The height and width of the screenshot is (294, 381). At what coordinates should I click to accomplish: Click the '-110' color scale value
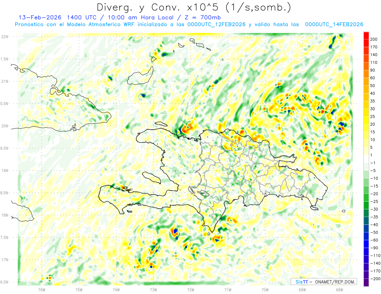pyautogui.click(x=375, y=256)
